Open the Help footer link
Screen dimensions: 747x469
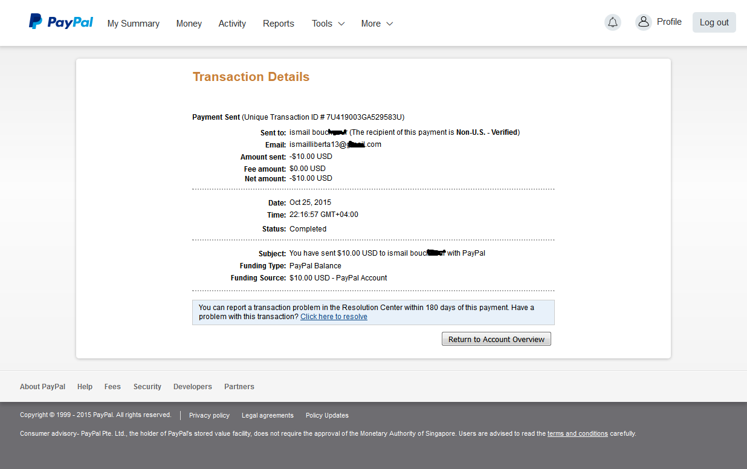tap(85, 387)
